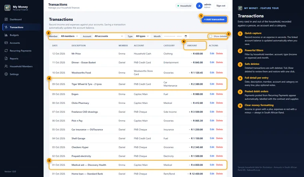
Task: Edit the Dinner - Ocean Basket transaction
Action: point(212,62)
